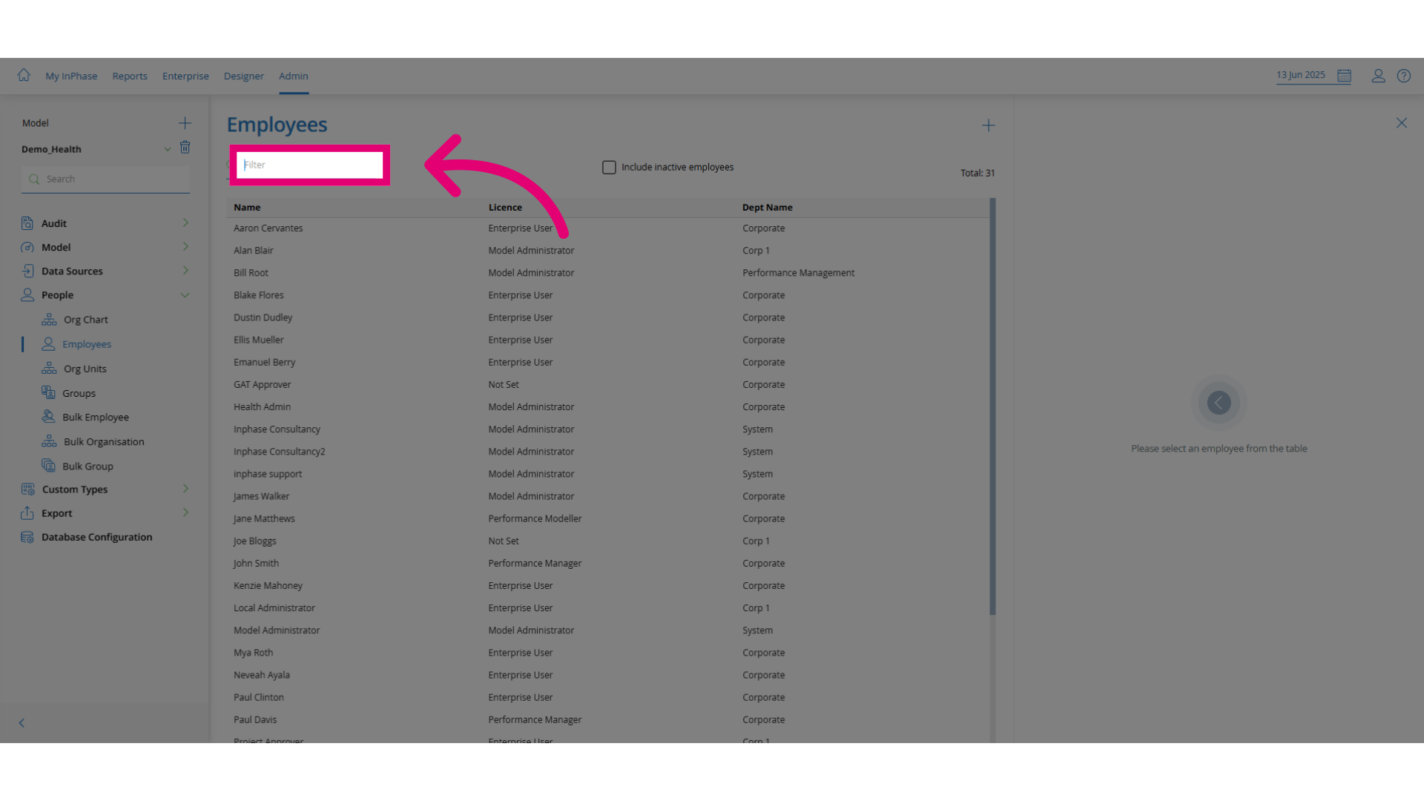Select employee GAT Approver
Image resolution: width=1424 pixels, height=801 pixels.
[x=262, y=384]
